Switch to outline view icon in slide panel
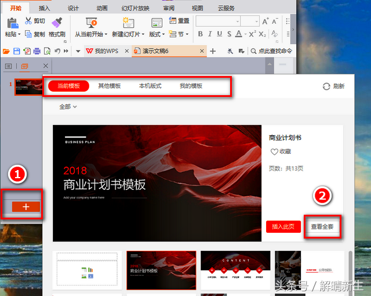Screen dimensions: 371x296 click(8, 66)
